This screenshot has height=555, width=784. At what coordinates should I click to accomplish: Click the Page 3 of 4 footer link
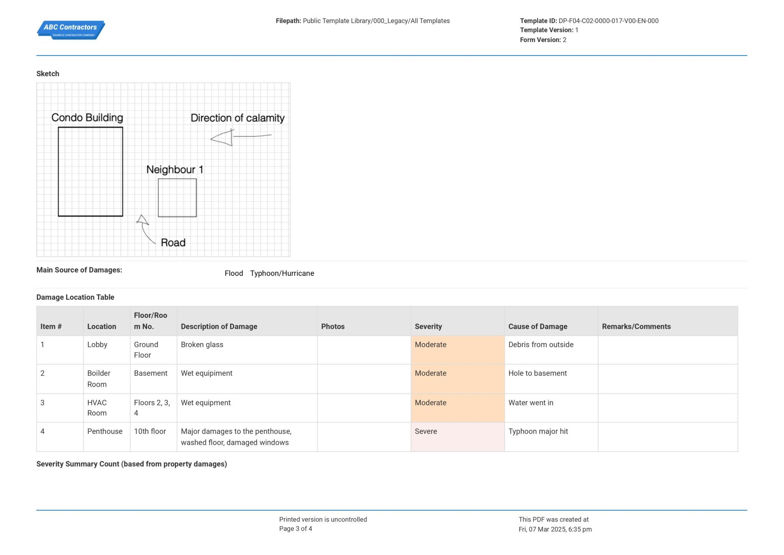(x=296, y=529)
